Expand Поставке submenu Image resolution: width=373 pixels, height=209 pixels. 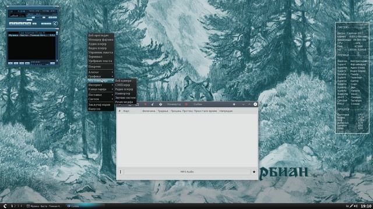point(101,95)
